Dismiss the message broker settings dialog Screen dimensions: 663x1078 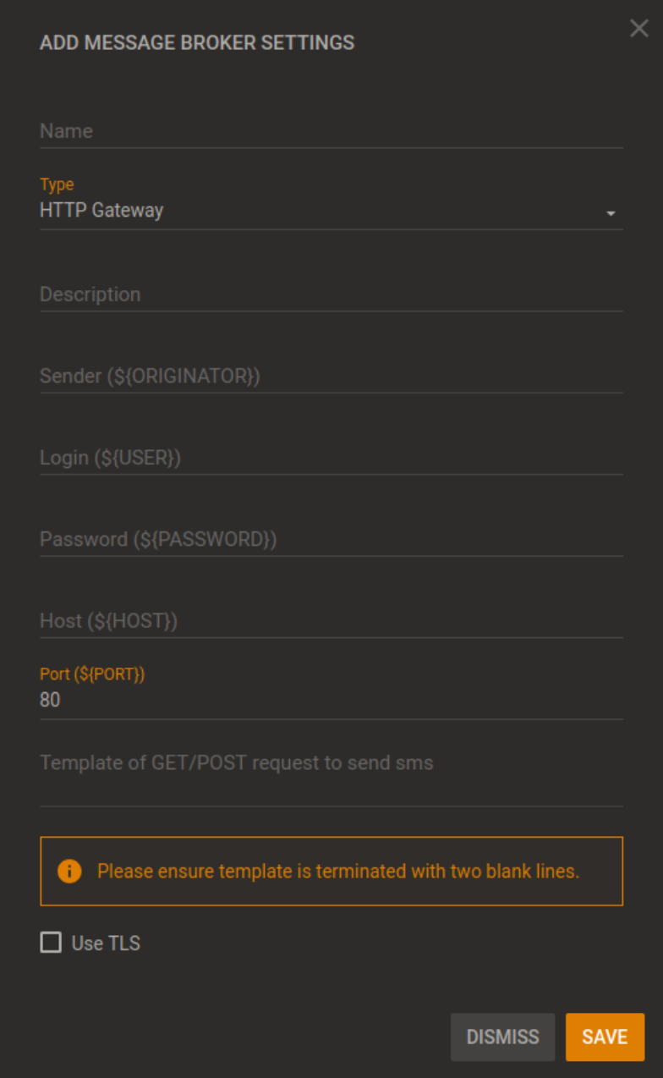(502, 1037)
